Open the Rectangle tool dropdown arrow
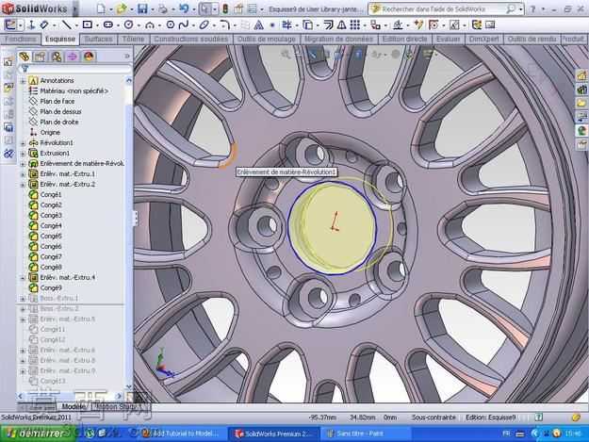This screenshot has height=442, width=589. pos(97,25)
